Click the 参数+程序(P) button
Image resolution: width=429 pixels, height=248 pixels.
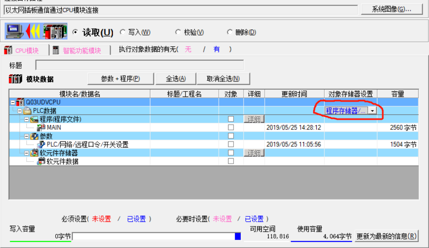click(x=120, y=79)
